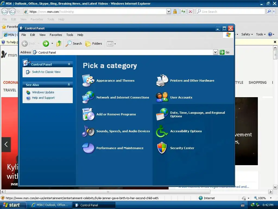This screenshot has height=209, width=278.
Task: Click the IE Back button
Action: (5, 11)
